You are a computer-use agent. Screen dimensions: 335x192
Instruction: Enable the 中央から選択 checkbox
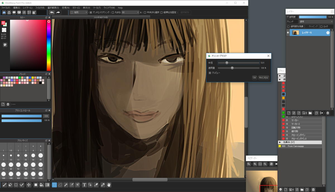coord(145,13)
